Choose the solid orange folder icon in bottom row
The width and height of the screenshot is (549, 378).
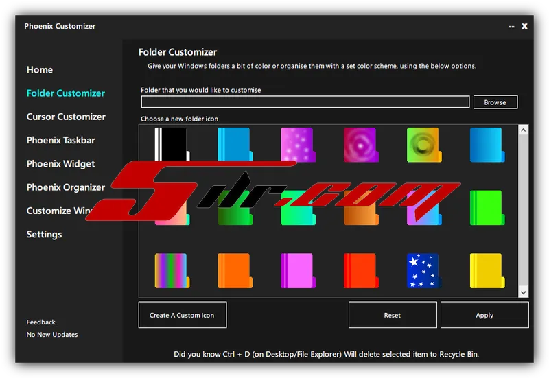pos(235,270)
